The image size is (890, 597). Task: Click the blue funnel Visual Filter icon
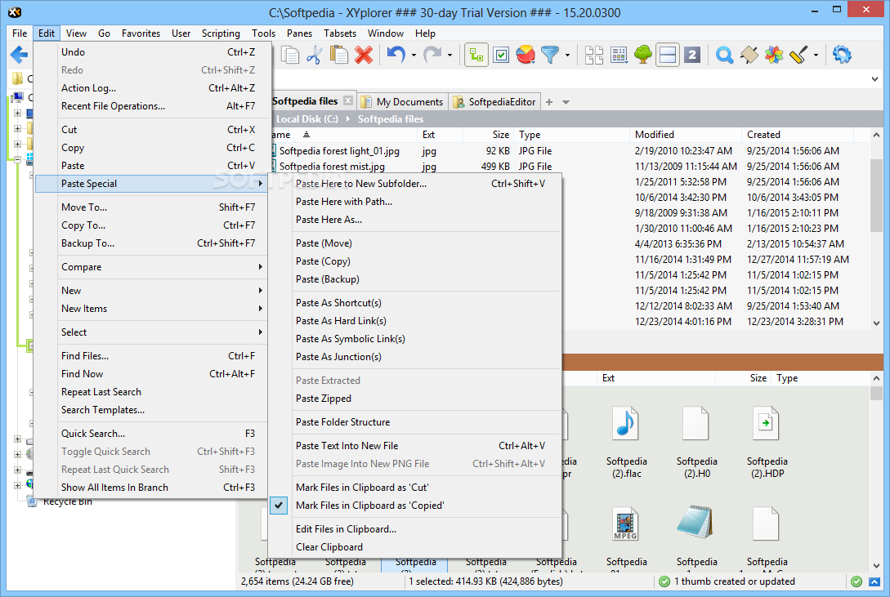549,55
